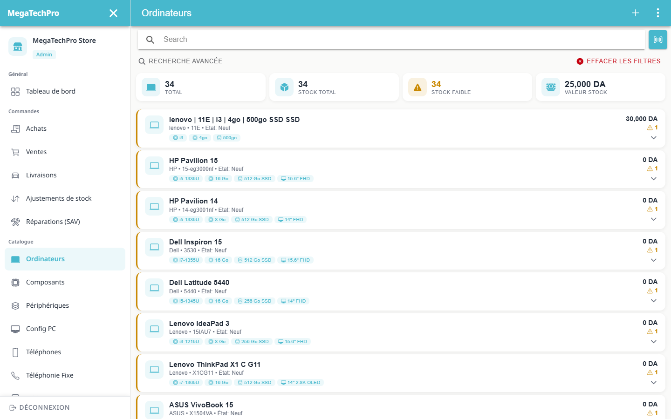Click the 256 Go SSD chip on Dell Latitude 5440
Screen dimensions: 671x419
pos(254,301)
